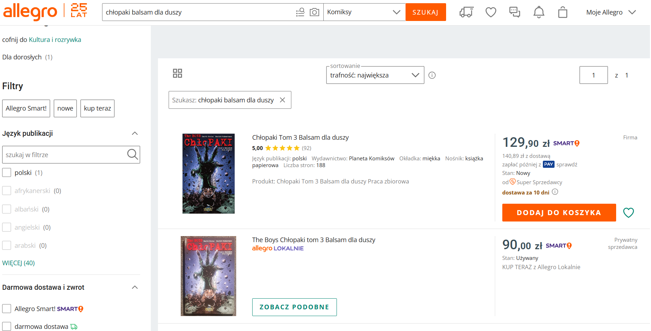Open the sortowanie trafność dropdown

click(x=375, y=75)
